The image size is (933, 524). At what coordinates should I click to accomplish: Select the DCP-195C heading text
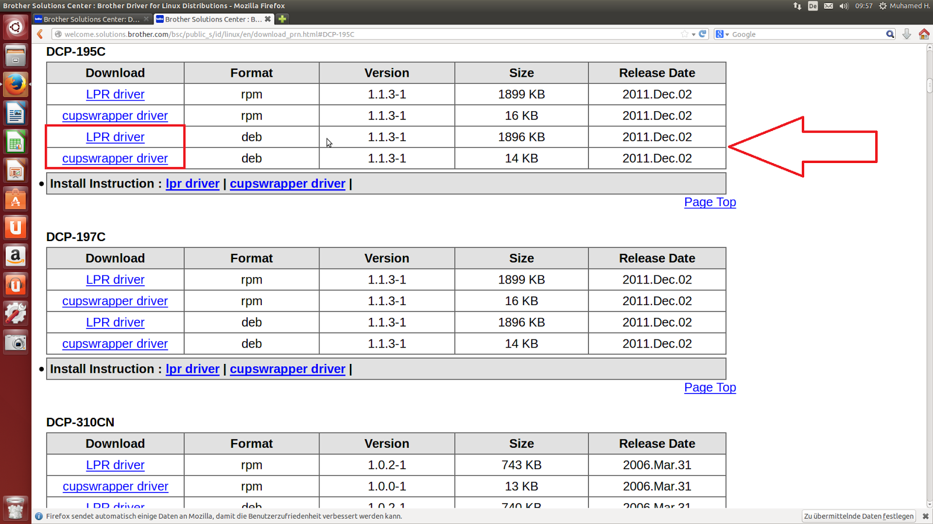point(76,52)
